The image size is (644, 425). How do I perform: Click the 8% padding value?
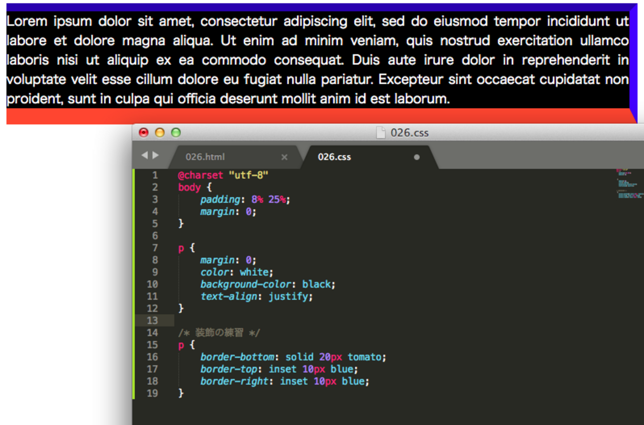click(x=257, y=199)
